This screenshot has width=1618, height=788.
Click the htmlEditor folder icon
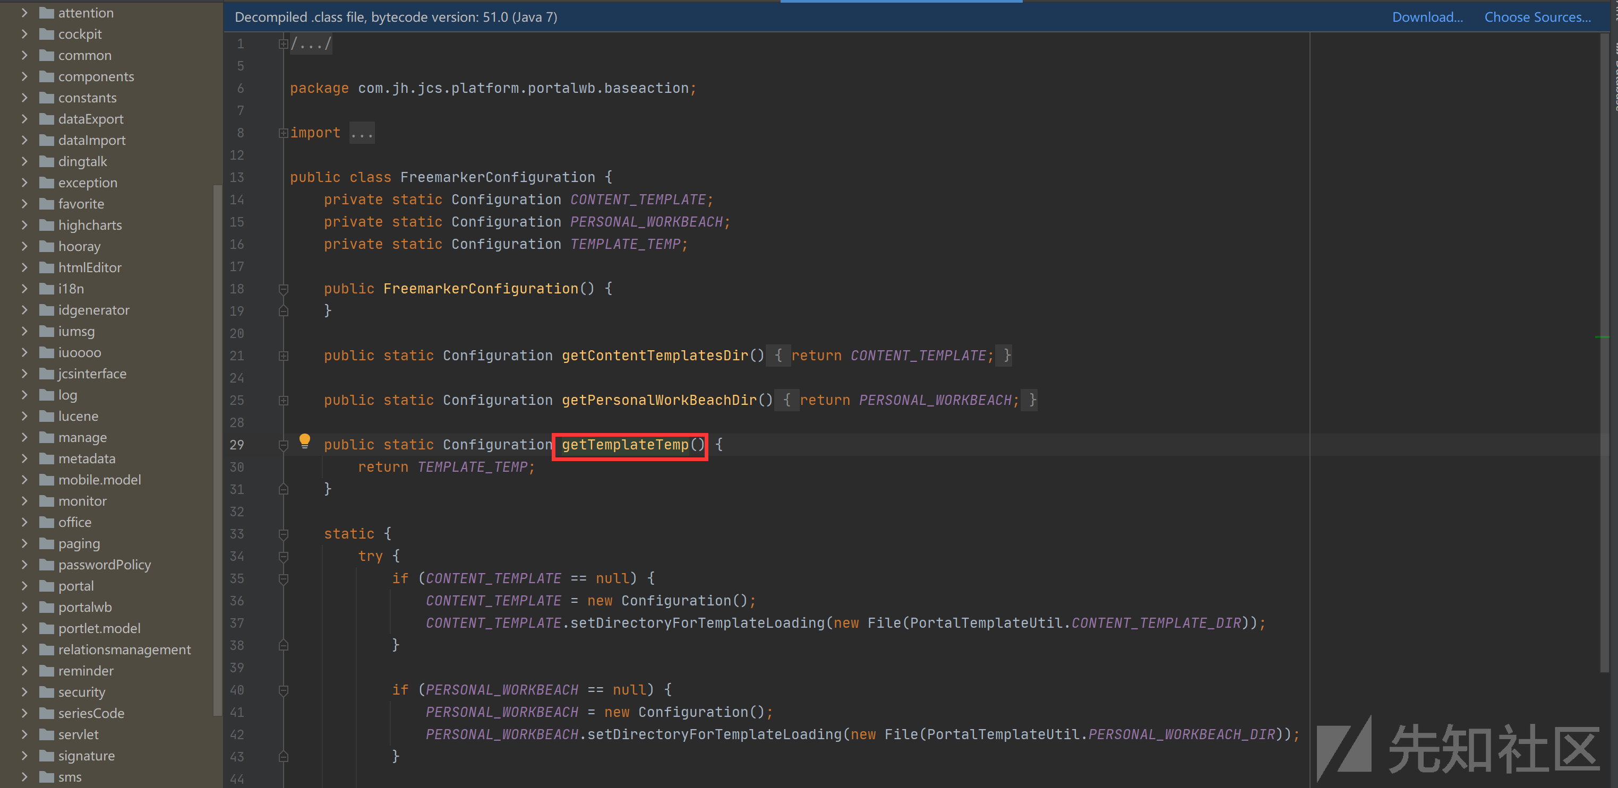(x=47, y=267)
